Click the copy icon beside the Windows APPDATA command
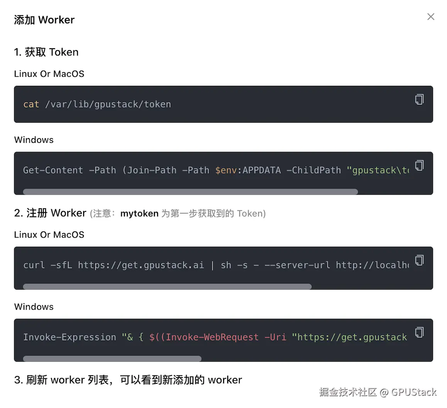The image size is (447, 408). (x=419, y=165)
